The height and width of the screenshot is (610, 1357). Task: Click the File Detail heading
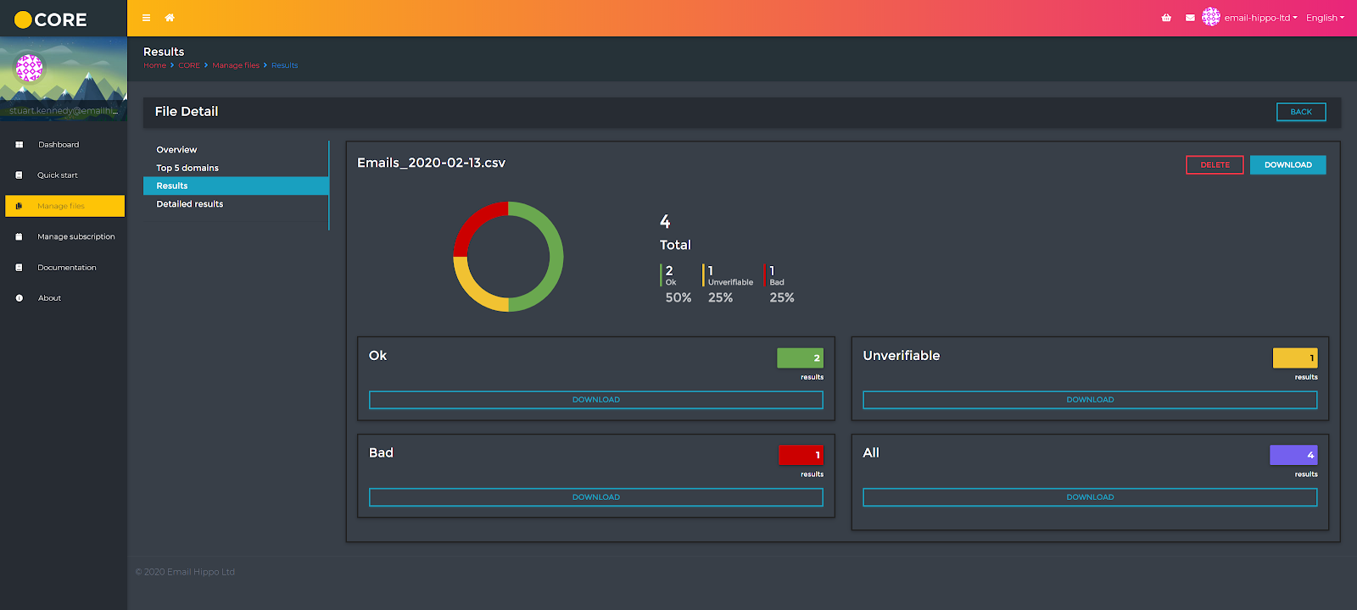click(x=187, y=112)
